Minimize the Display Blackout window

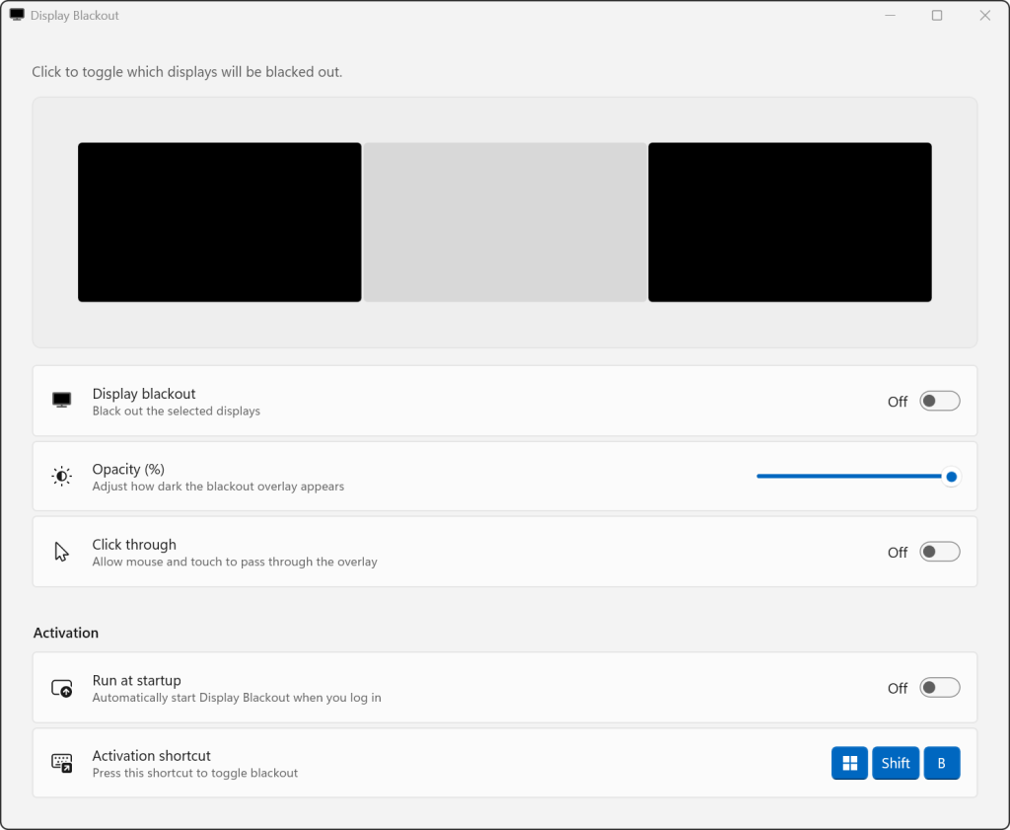coord(890,15)
